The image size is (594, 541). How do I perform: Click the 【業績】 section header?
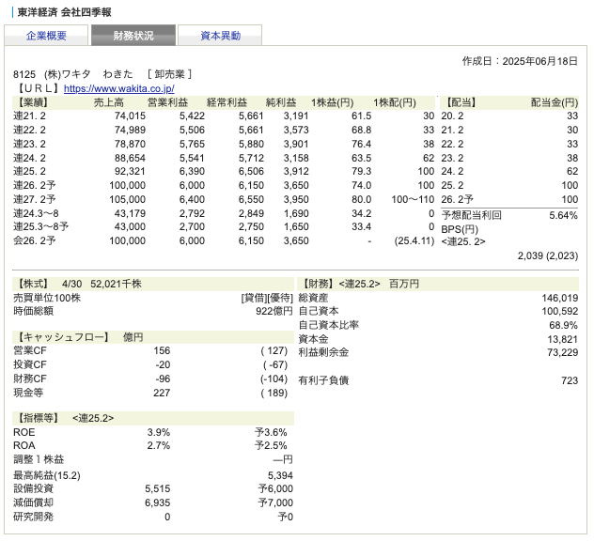(x=31, y=102)
